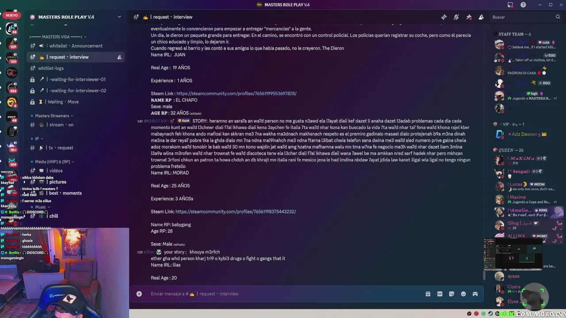Open pinned messages pin icon

pyautogui.click(x=469, y=17)
